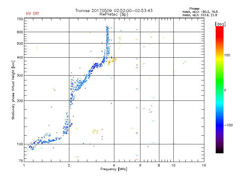Click 'mean, sd,X: 103.6, 21.8' text
Viewport: 240px width, 180px height.
point(199,15)
